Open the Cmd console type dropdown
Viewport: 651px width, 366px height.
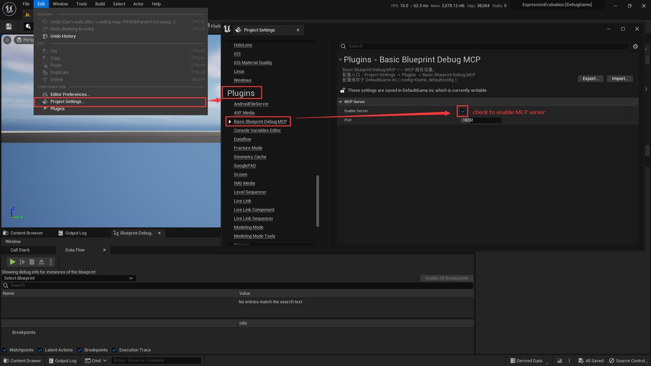point(97,361)
